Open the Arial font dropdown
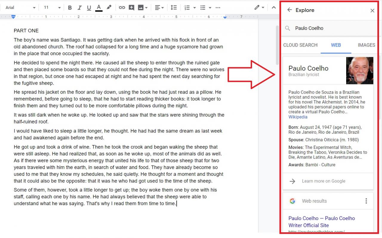 20,7
